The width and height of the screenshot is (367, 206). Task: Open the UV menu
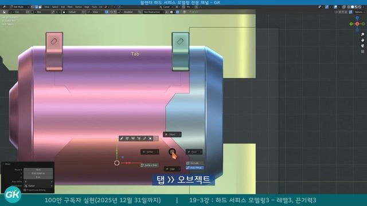tap(101, 7)
